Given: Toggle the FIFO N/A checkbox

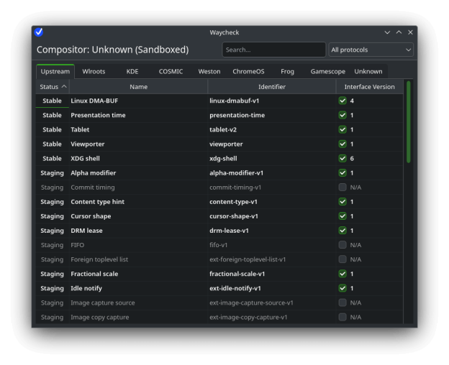Looking at the screenshot, I should [x=343, y=245].
